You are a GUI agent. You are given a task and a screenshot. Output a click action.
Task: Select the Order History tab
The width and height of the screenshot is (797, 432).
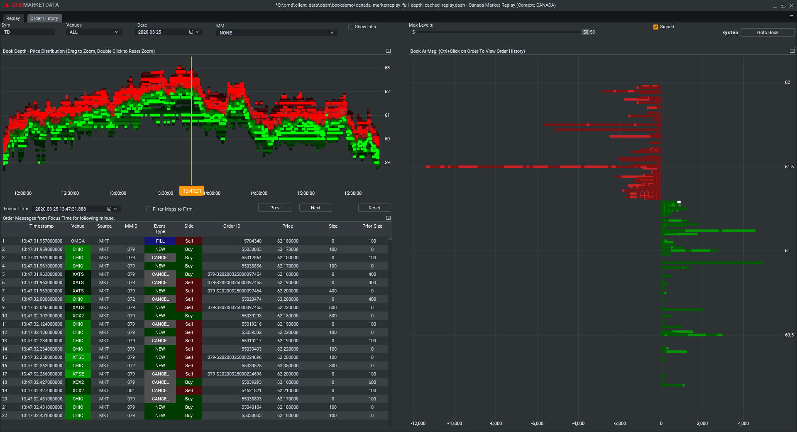pos(44,18)
